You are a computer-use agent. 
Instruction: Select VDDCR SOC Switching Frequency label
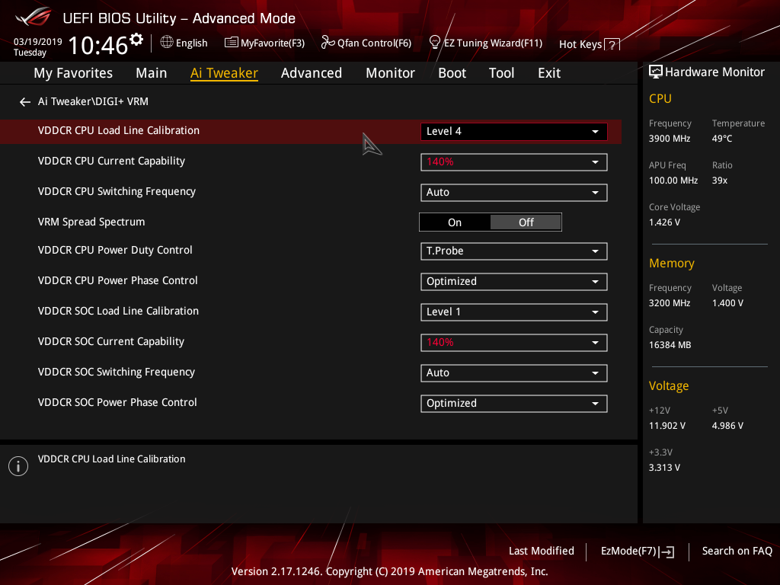(x=117, y=372)
